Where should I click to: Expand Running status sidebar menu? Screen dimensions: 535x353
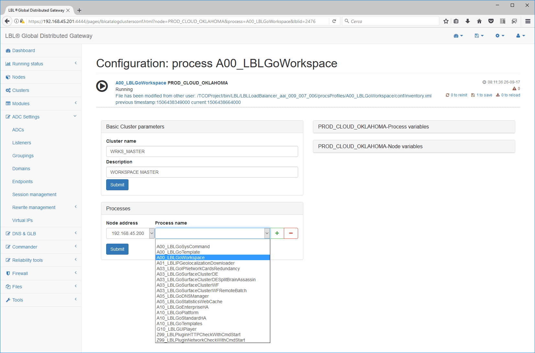pos(41,64)
